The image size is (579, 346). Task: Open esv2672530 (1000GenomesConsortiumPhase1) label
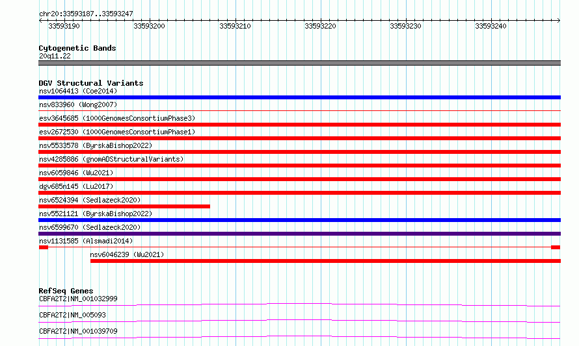(117, 132)
